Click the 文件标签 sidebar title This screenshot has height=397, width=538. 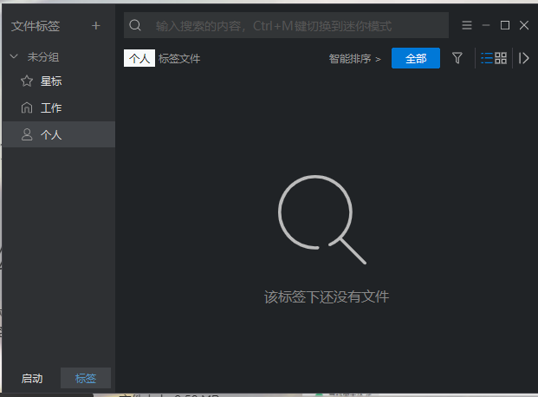(x=36, y=26)
